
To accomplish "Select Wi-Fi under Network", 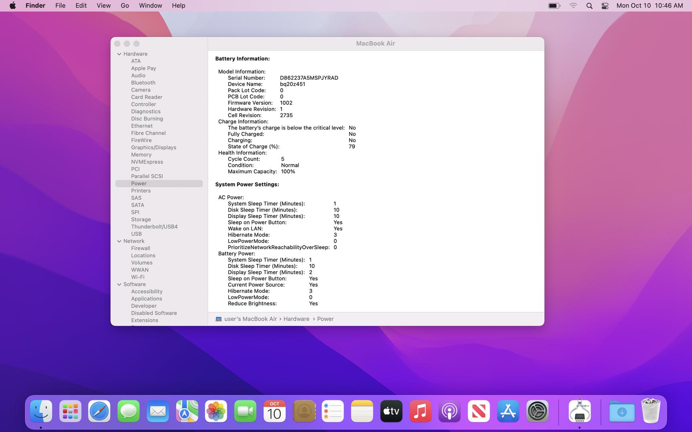I will pos(138,277).
